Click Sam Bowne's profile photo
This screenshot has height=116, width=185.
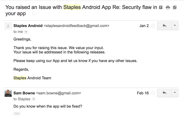(x=8, y=93)
